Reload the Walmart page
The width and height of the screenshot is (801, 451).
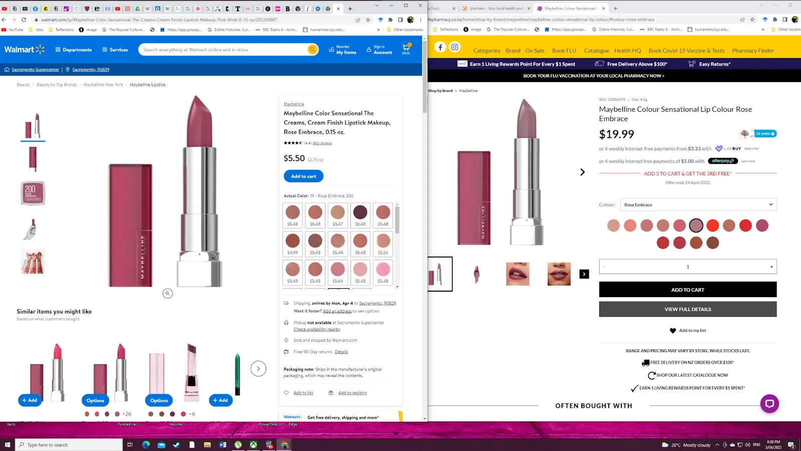point(24,20)
